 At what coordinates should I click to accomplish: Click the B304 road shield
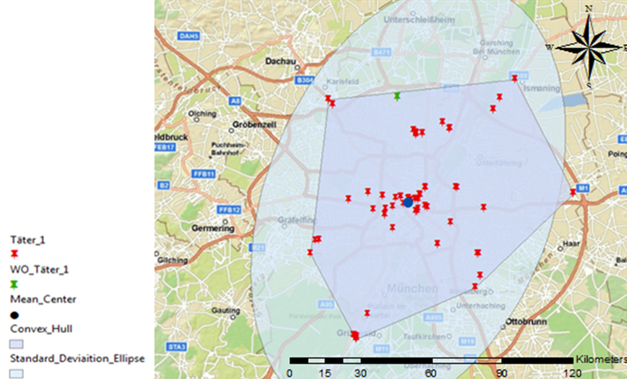pyautogui.click(x=305, y=80)
